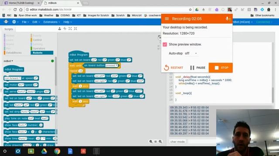Bookmark this page with star icon
The height and width of the screenshot is (156, 279).
click(x=190, y=10)
